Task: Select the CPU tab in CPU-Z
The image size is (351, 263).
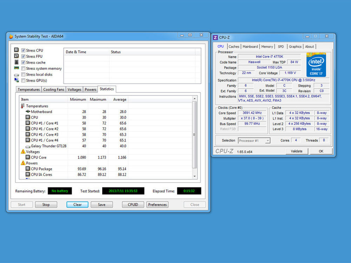Action: pos(220,46)
